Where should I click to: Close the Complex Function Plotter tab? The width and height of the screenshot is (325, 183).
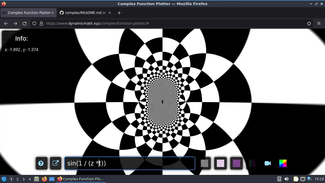coord(53,13)
